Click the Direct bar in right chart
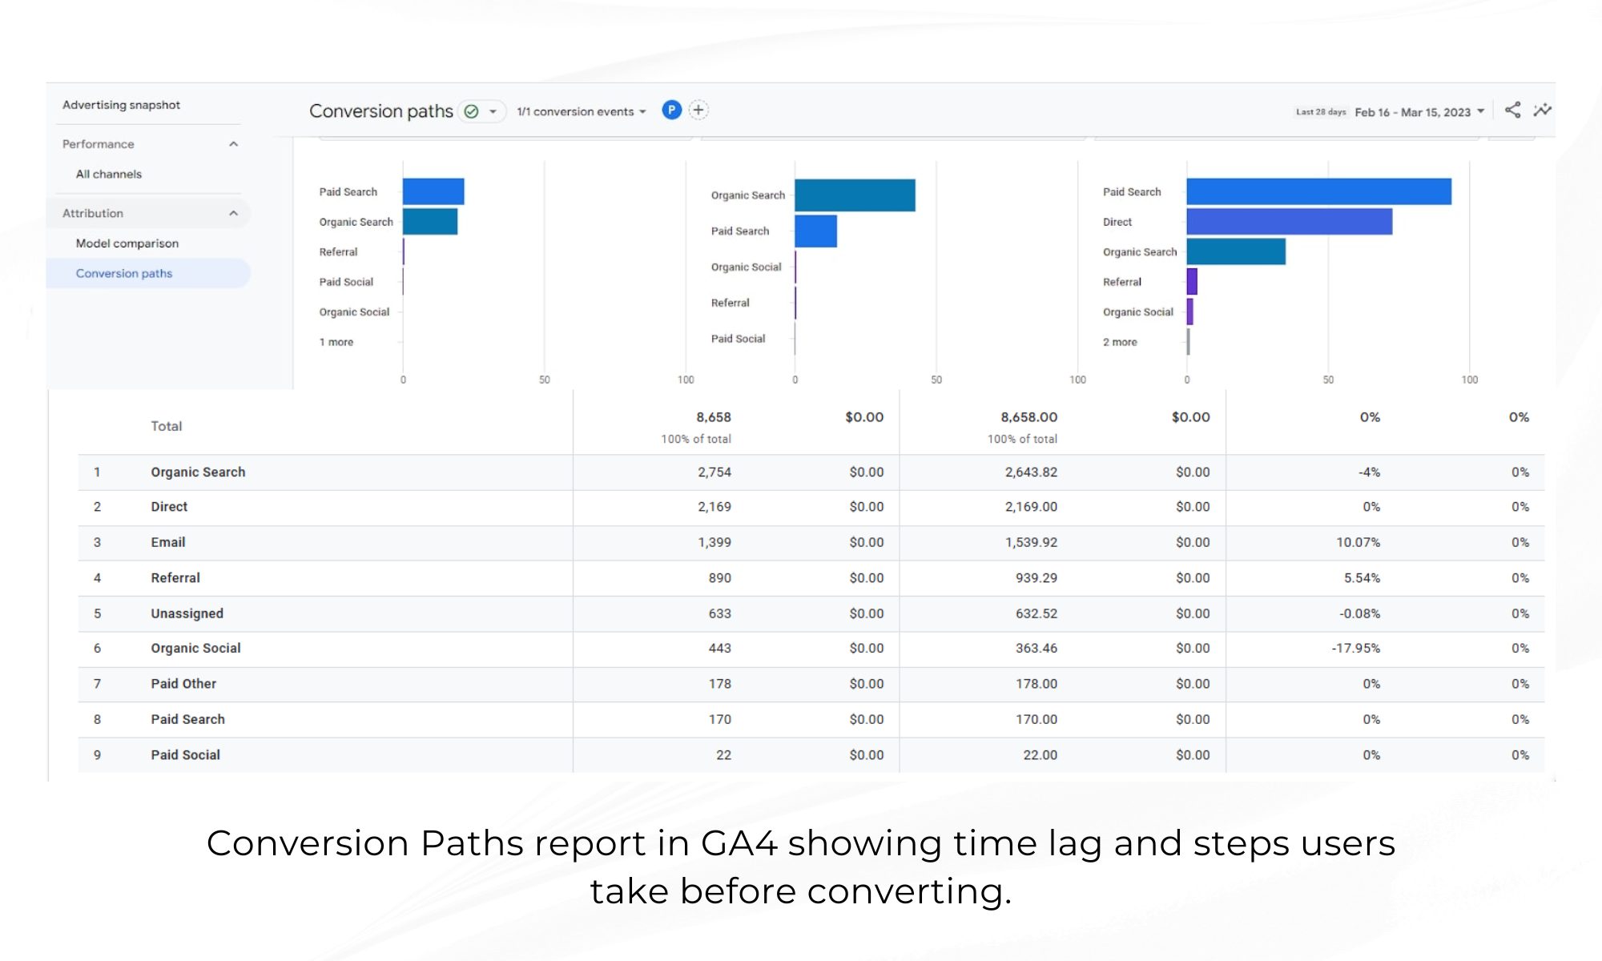 click(x=1289, y=222)
